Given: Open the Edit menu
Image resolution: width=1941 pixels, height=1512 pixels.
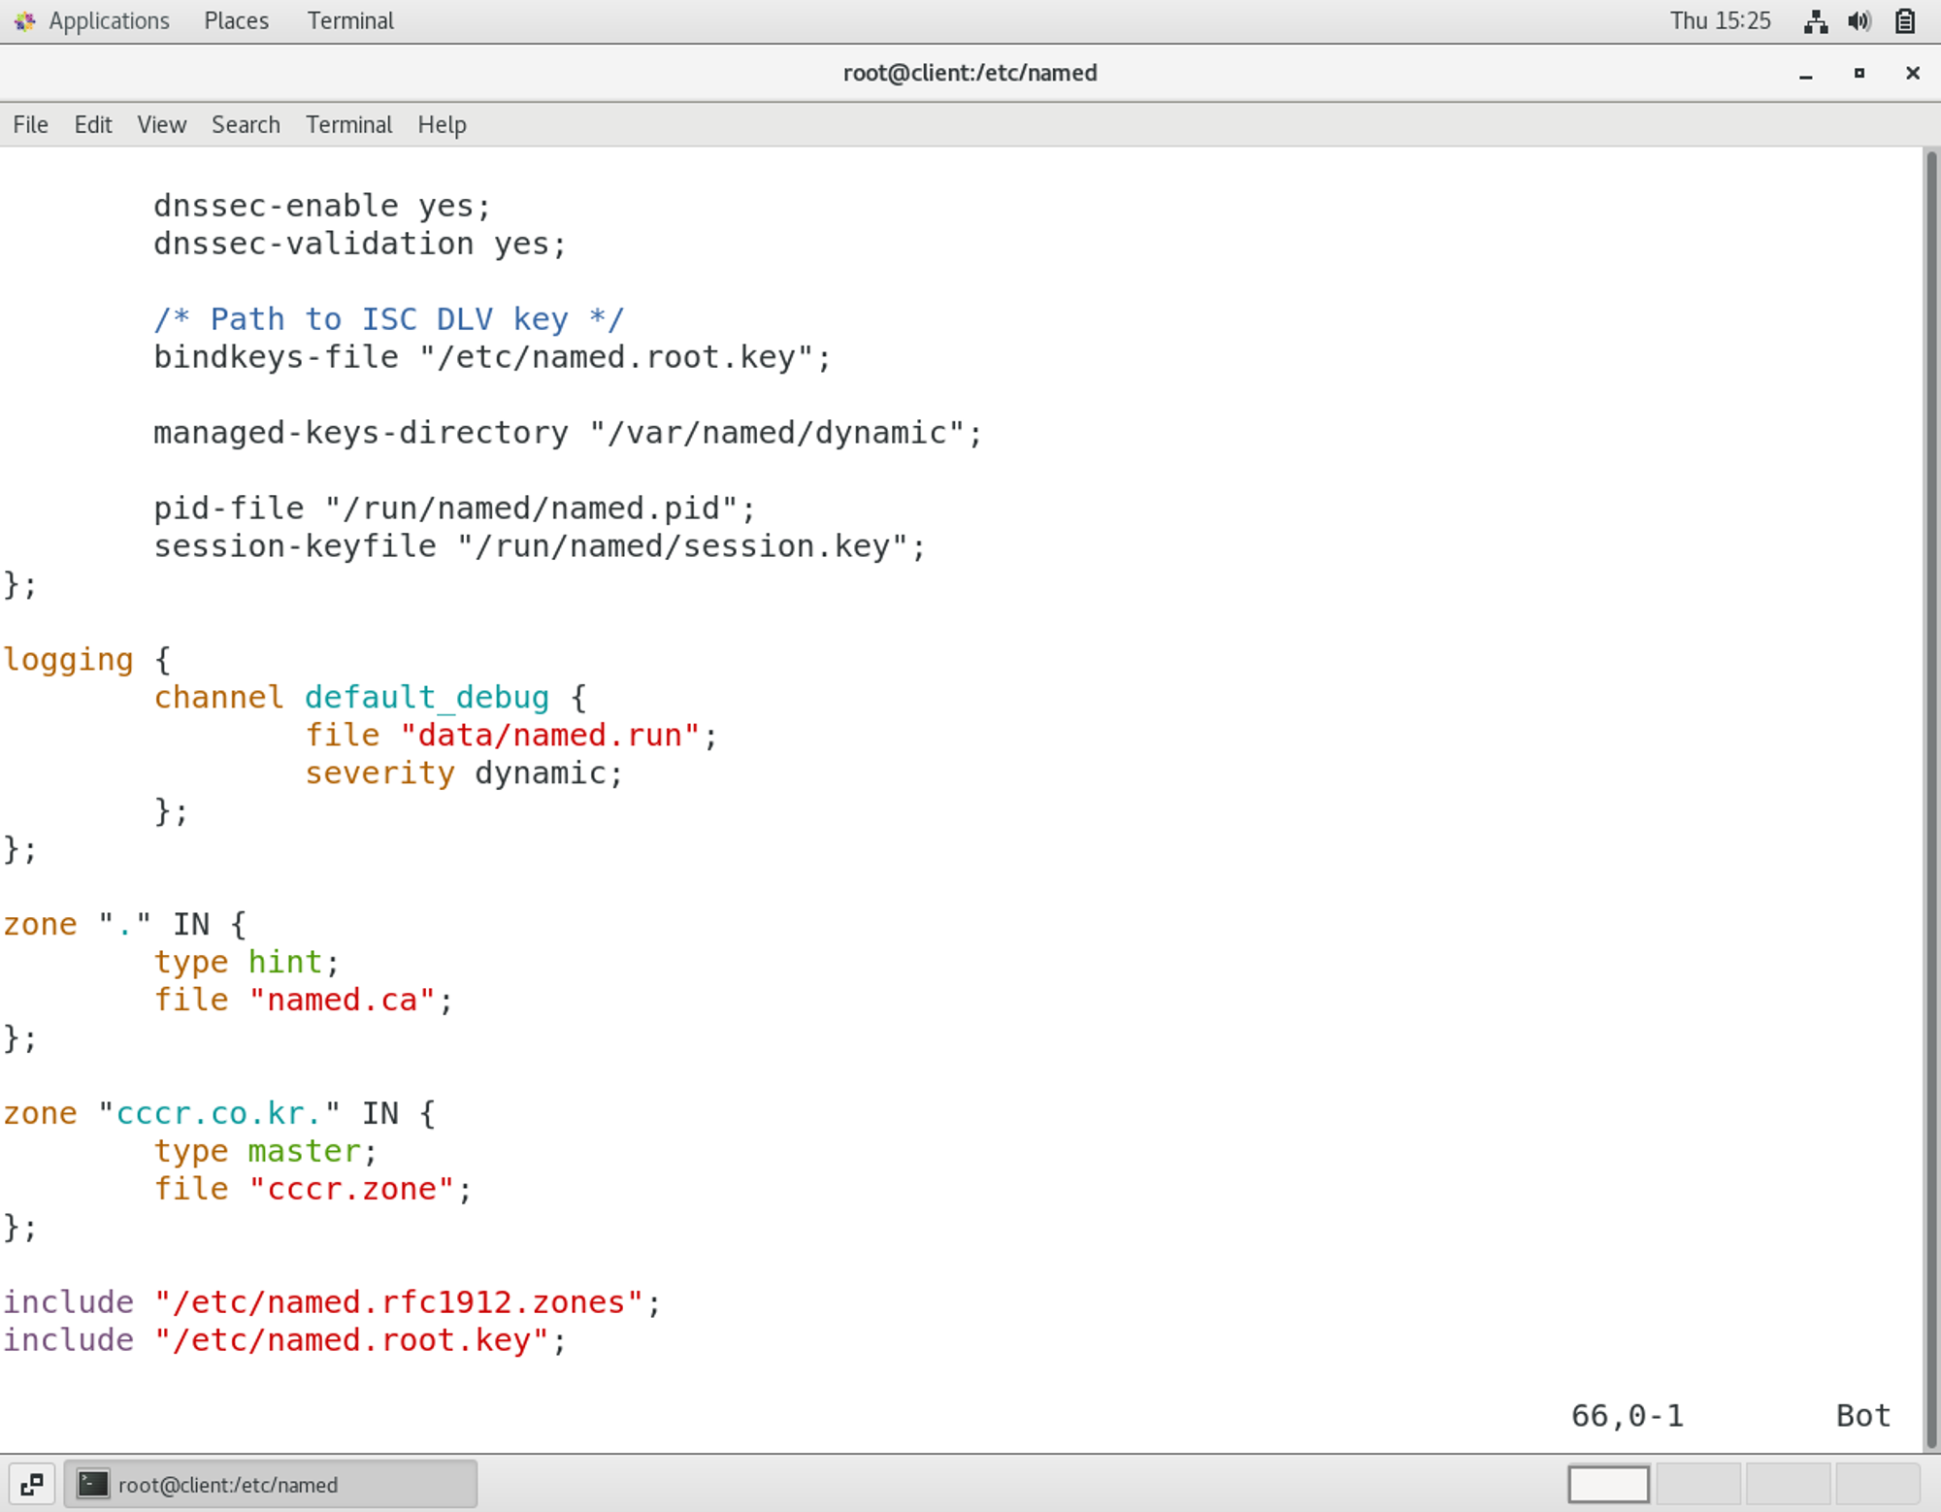Looking at the screenshot, I should pyautogui.click(x=93, y=125).
